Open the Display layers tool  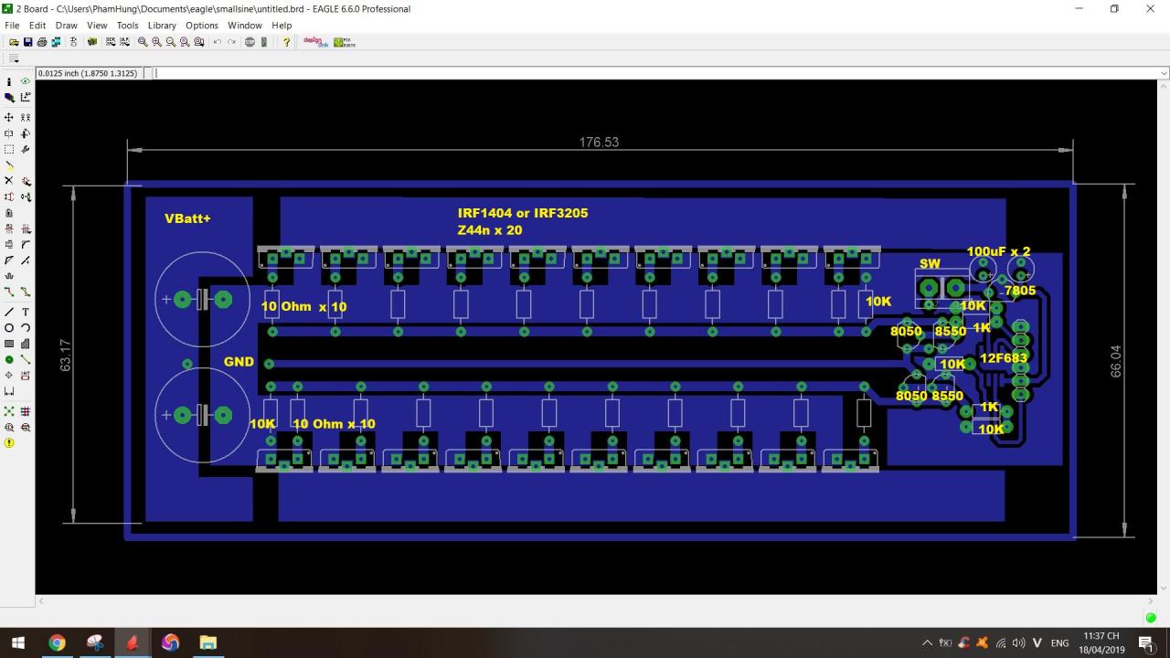[x=9, y=97]
